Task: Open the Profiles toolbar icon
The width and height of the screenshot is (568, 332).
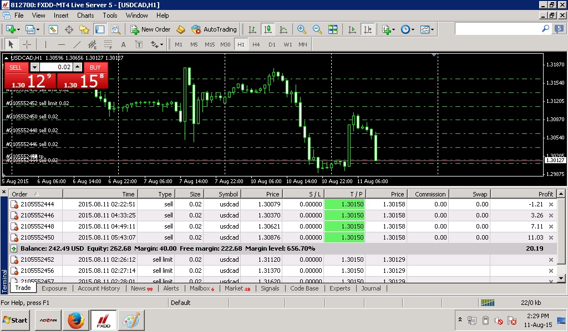Action: pos(30,29)
